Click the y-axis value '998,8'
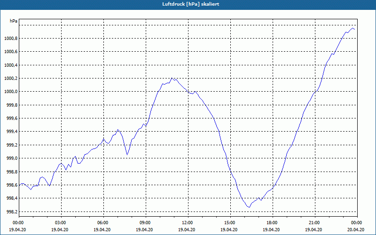The width and height of the screenshot is (376, 235). point(12,172)
